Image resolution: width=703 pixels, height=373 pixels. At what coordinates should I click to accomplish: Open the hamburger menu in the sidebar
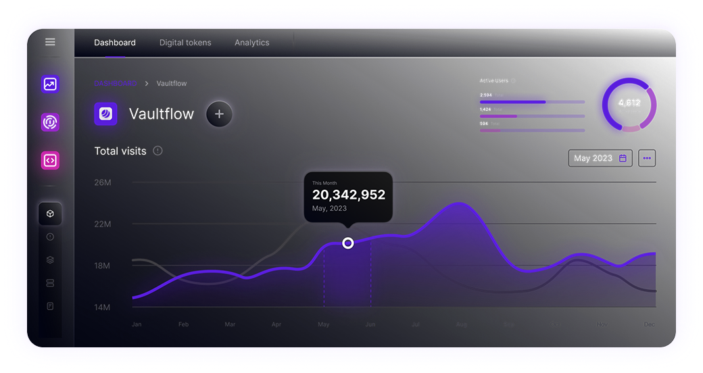point(50,42)
